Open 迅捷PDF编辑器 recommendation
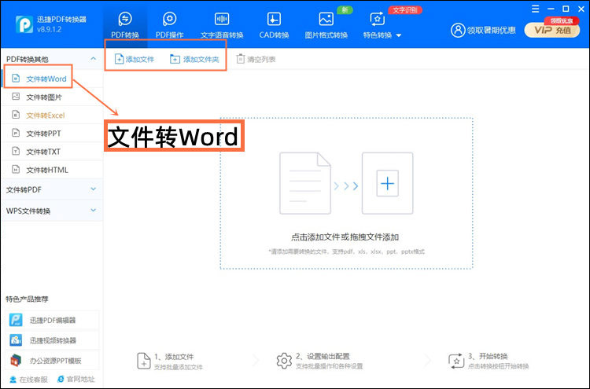 pyautogui.click(x=53, y=320)
